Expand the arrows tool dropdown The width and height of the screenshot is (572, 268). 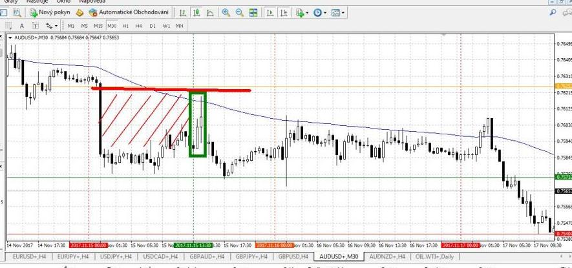click(x=56, y=26)
